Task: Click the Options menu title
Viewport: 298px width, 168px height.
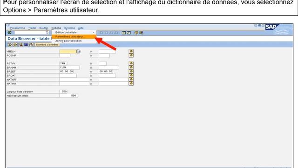Action: [x=56, y=28]
